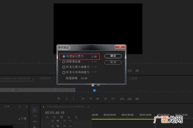Select the sequence name timeline tab

pos(66,107)
